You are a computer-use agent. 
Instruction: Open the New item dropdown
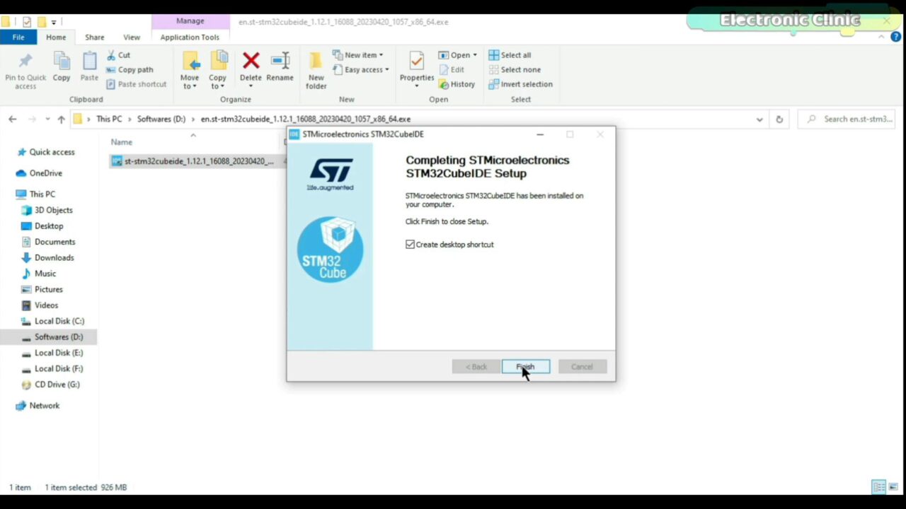click(358, 55)
